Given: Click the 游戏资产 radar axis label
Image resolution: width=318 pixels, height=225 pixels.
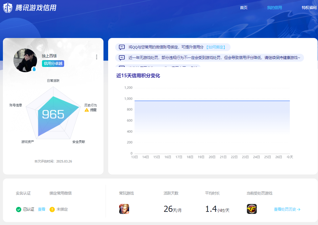Looking at the screenshot, I should (x=28, y=142).
